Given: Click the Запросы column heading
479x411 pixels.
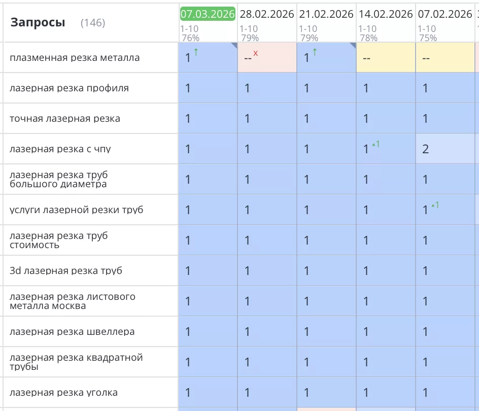Looking at the screenshot, I should tap(38, 22).
